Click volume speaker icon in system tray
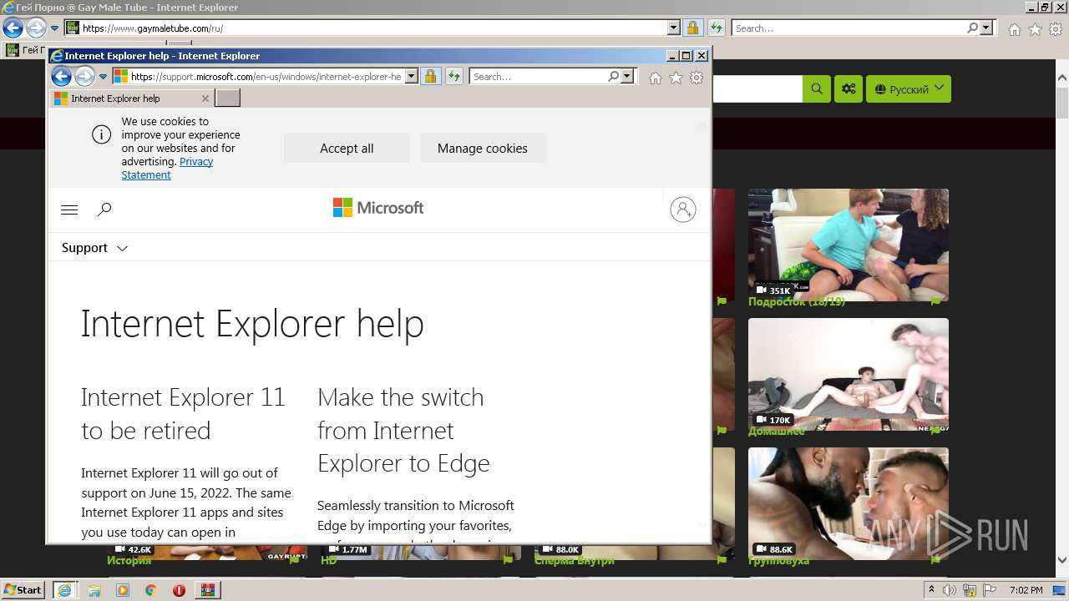Image resolution: width=1069 pixels, height=601 pixels. pyautogui.click(x=949, y=590)
